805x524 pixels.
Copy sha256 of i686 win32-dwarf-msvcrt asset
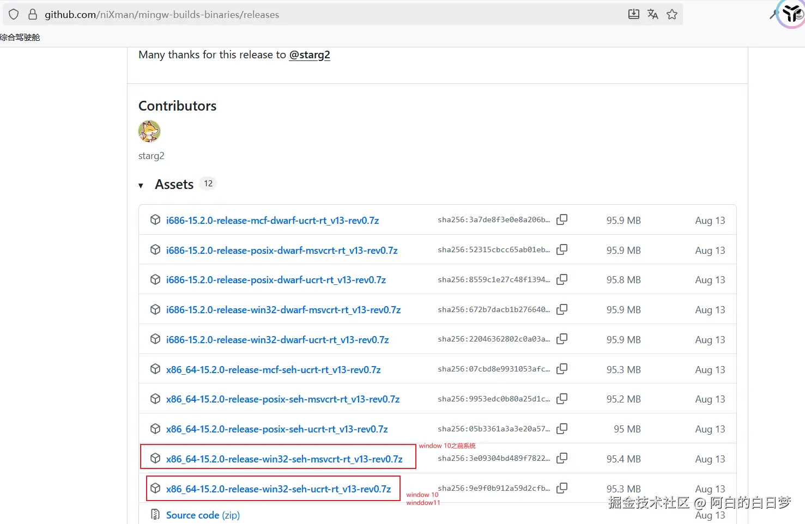(562, 309)
